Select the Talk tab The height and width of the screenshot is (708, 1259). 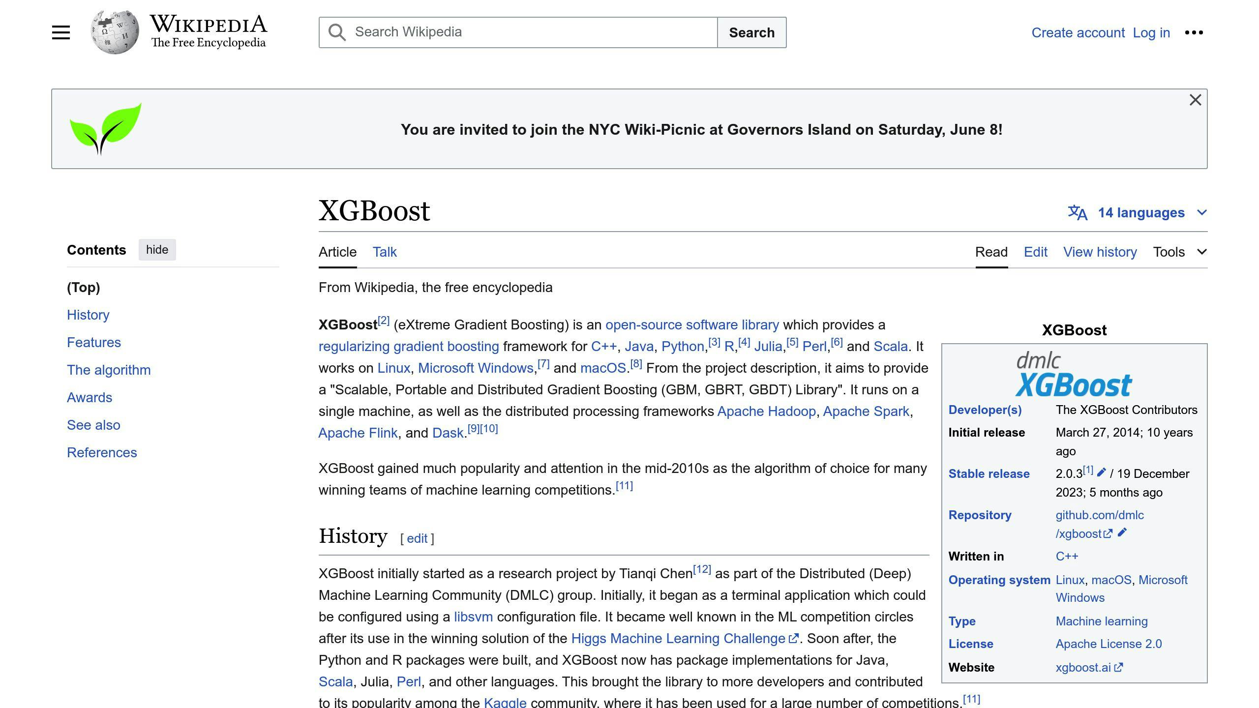[x=385, y=252]
